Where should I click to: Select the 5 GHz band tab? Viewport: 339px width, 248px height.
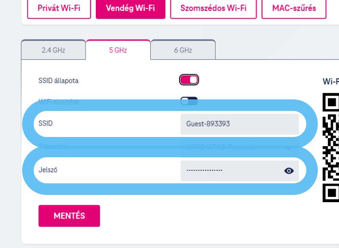tap(118, 50)
